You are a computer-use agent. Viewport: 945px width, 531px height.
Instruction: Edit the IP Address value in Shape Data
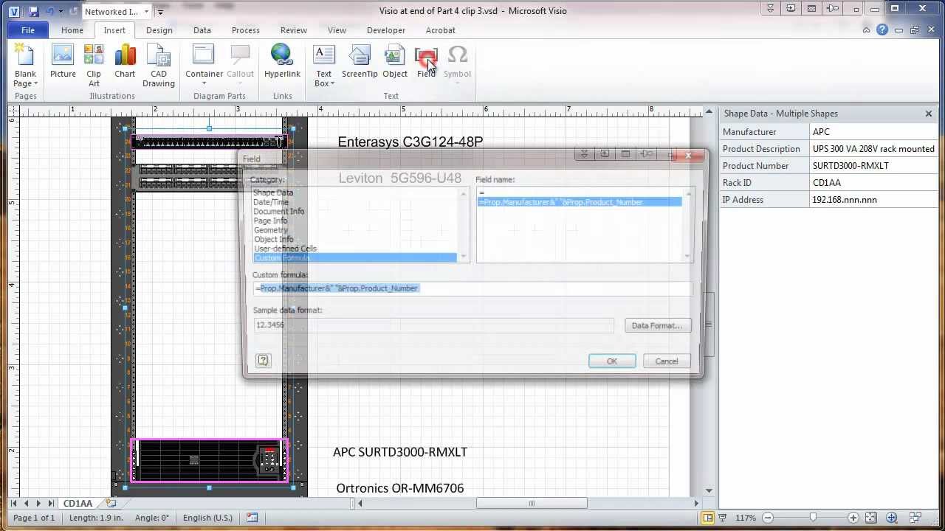[x=873, y=200]
